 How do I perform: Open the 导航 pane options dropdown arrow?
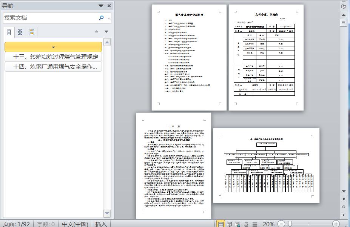point(101,6)
